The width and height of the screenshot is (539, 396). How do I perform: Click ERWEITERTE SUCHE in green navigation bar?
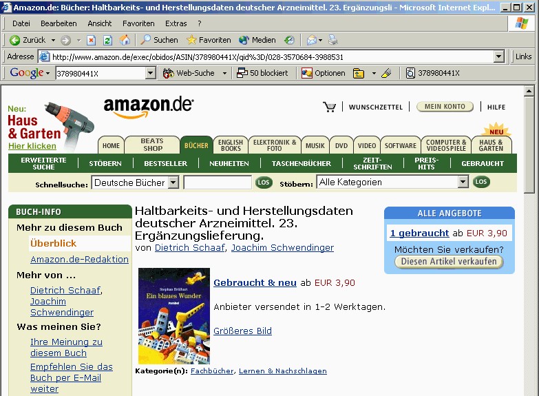click(x=43, y=163)
